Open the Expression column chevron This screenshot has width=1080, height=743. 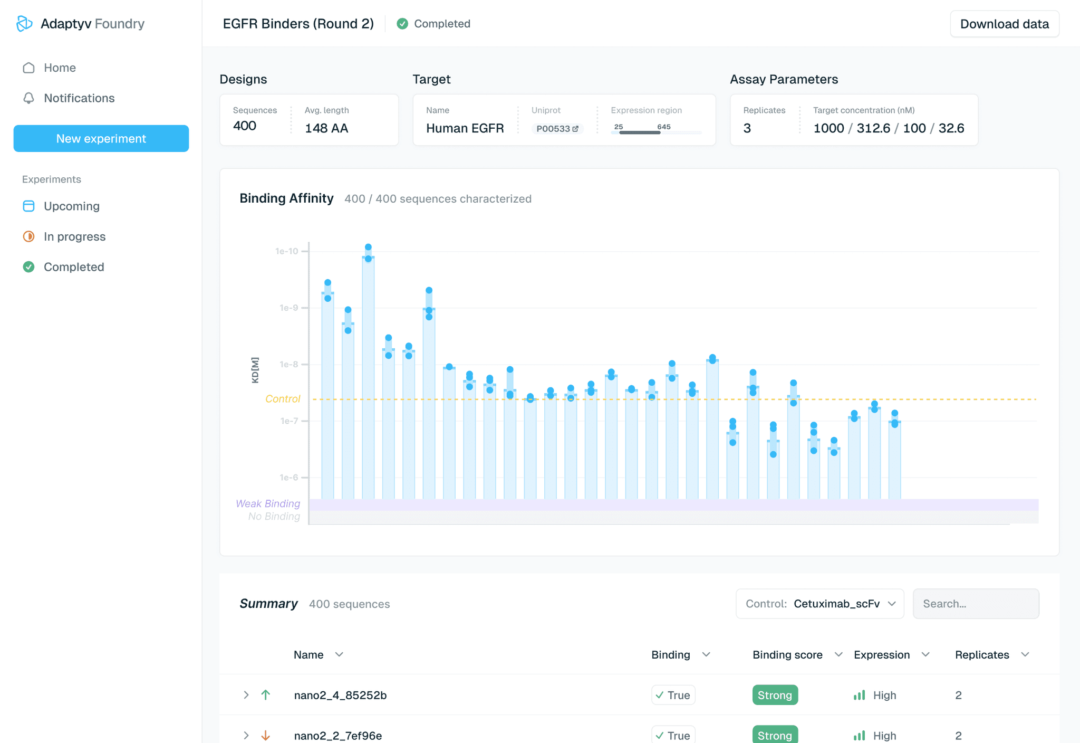point(925,654)
